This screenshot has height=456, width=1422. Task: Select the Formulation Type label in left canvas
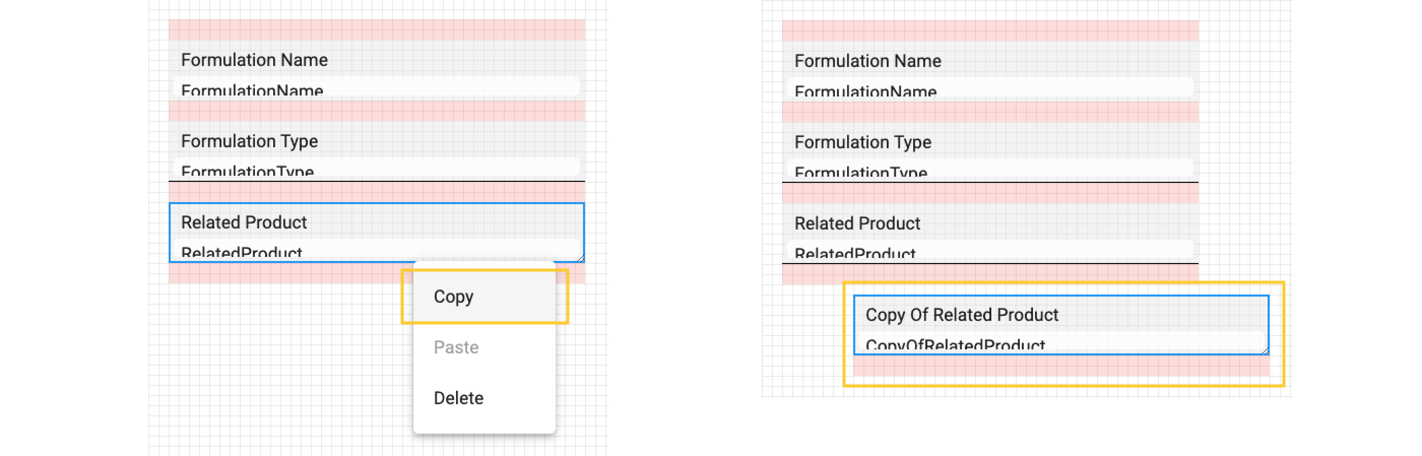(249, 141)
